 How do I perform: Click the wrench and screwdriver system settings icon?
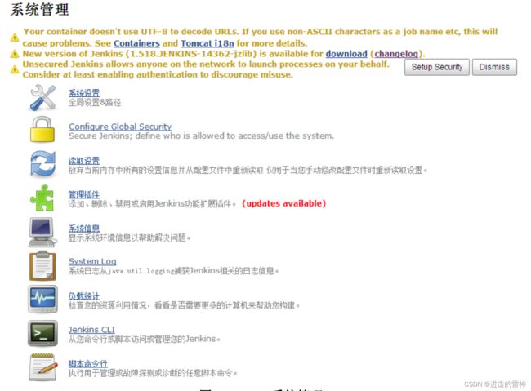(x=42, y=97)
